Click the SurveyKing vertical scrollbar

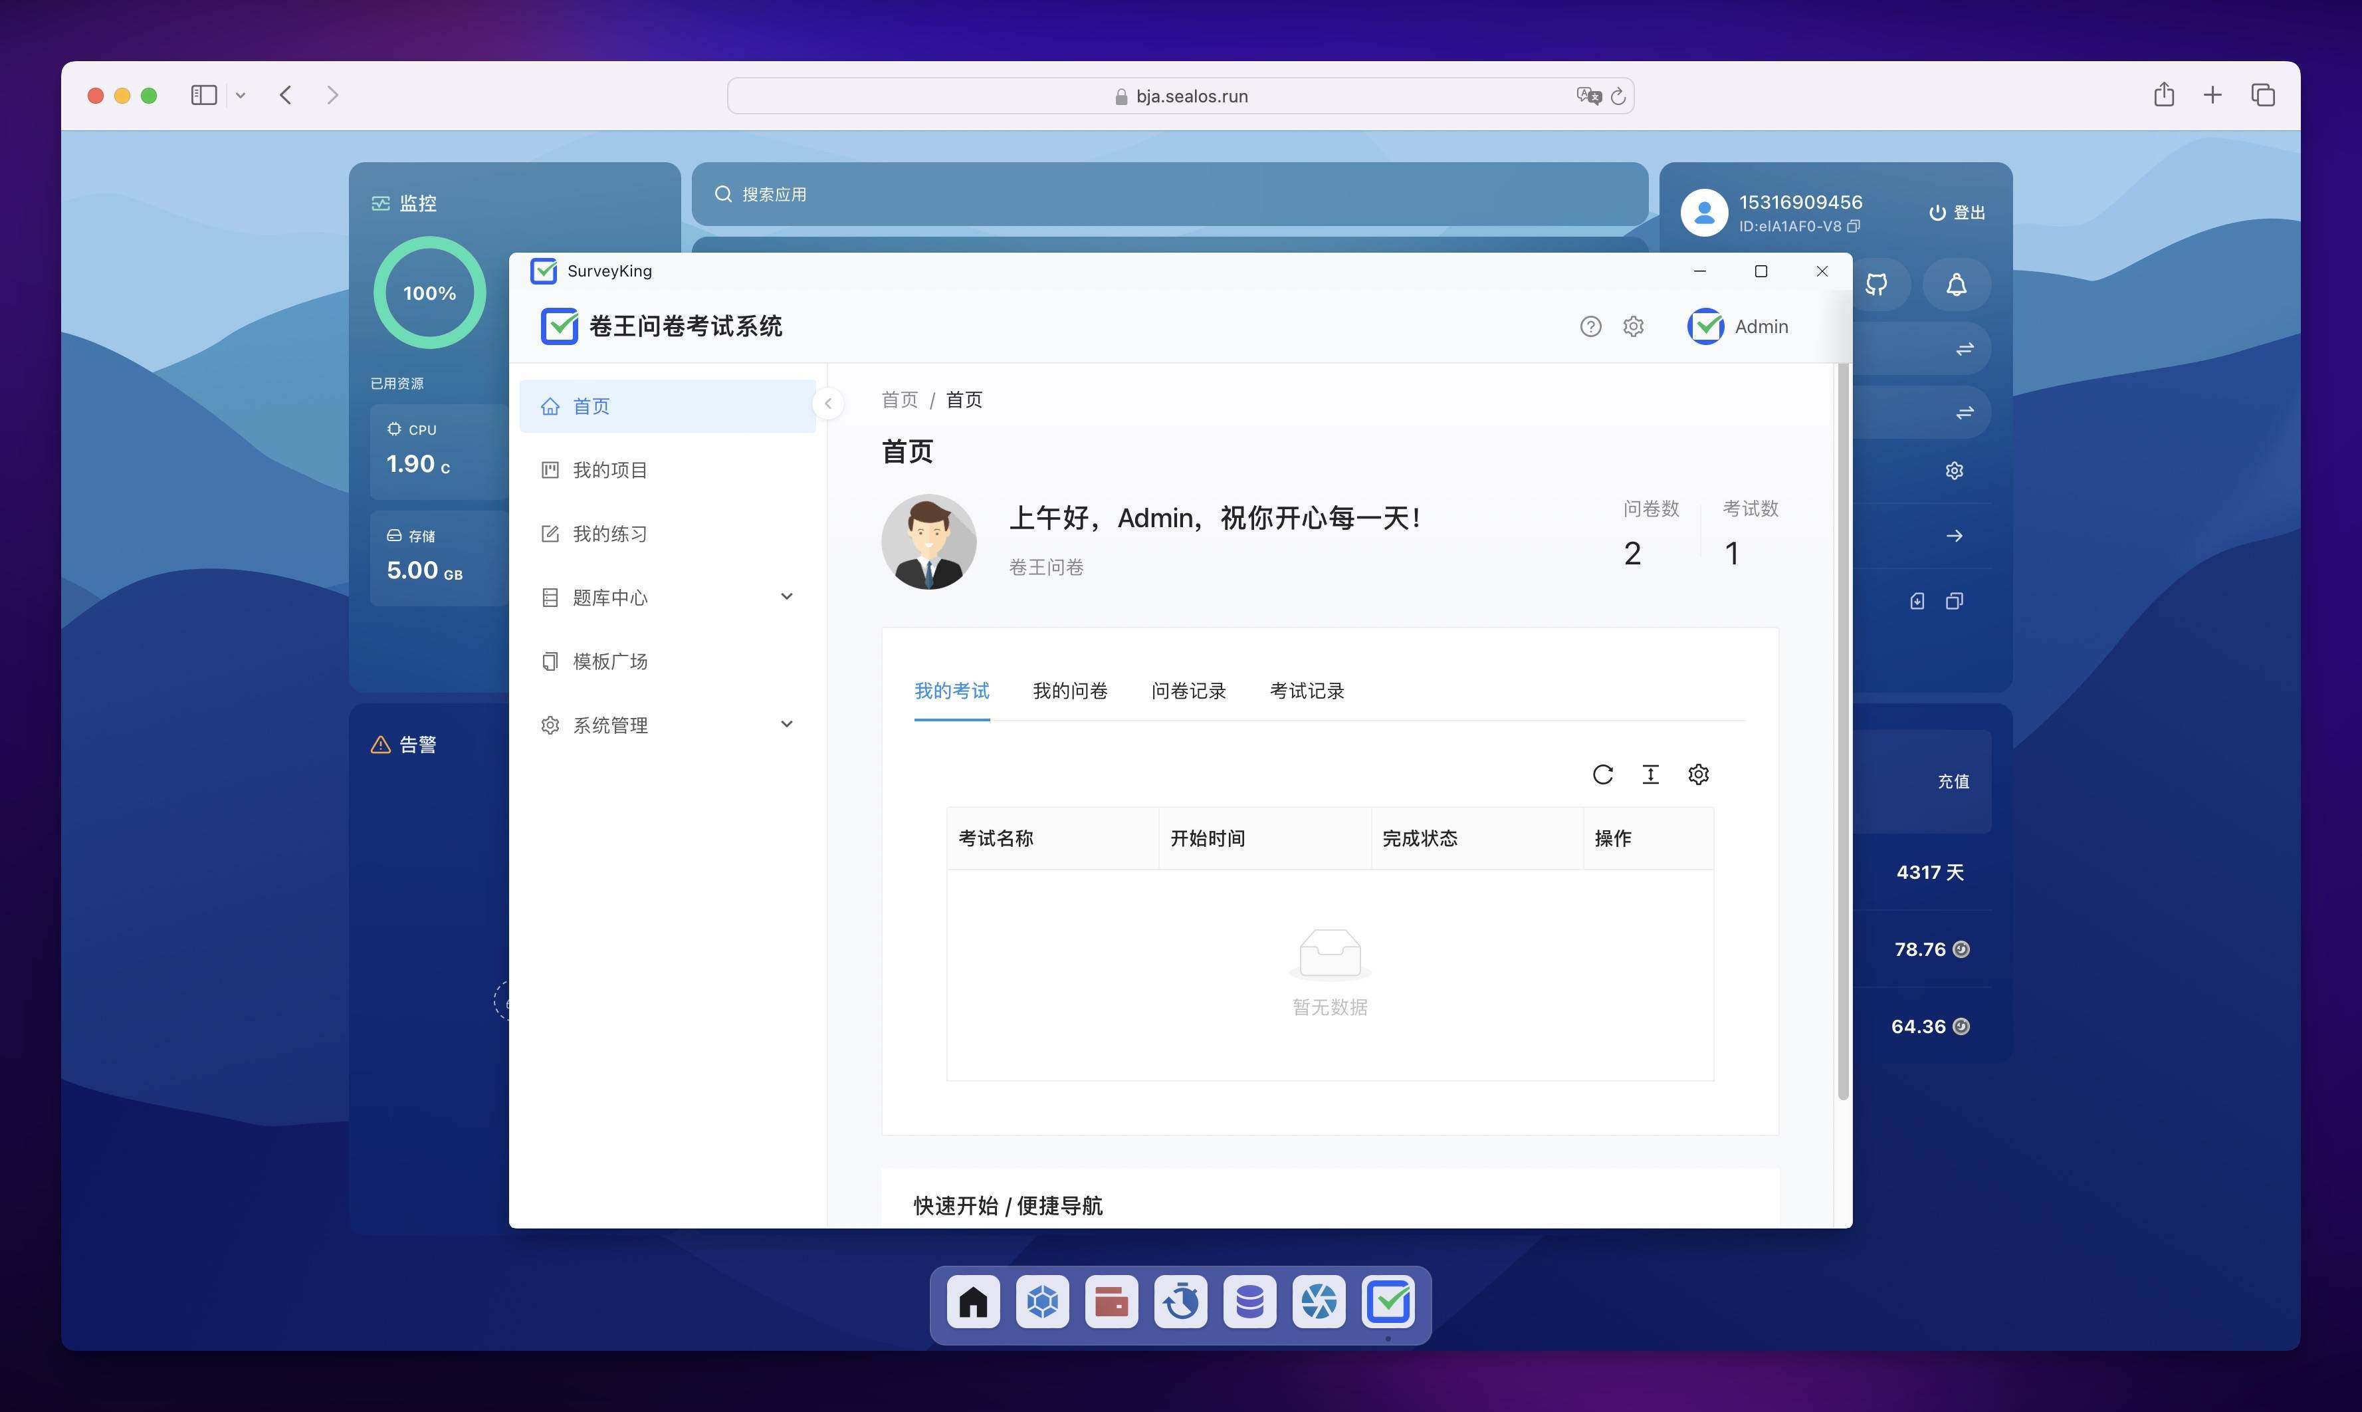click(1842, 731)
